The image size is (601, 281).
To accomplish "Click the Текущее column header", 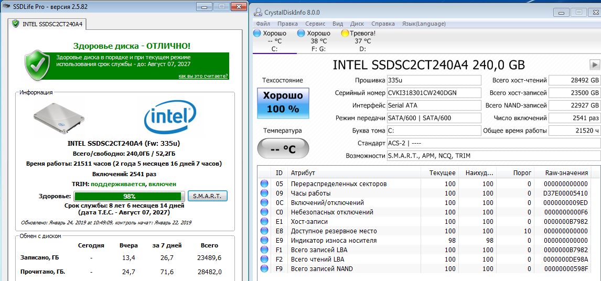I will [439, 172].
